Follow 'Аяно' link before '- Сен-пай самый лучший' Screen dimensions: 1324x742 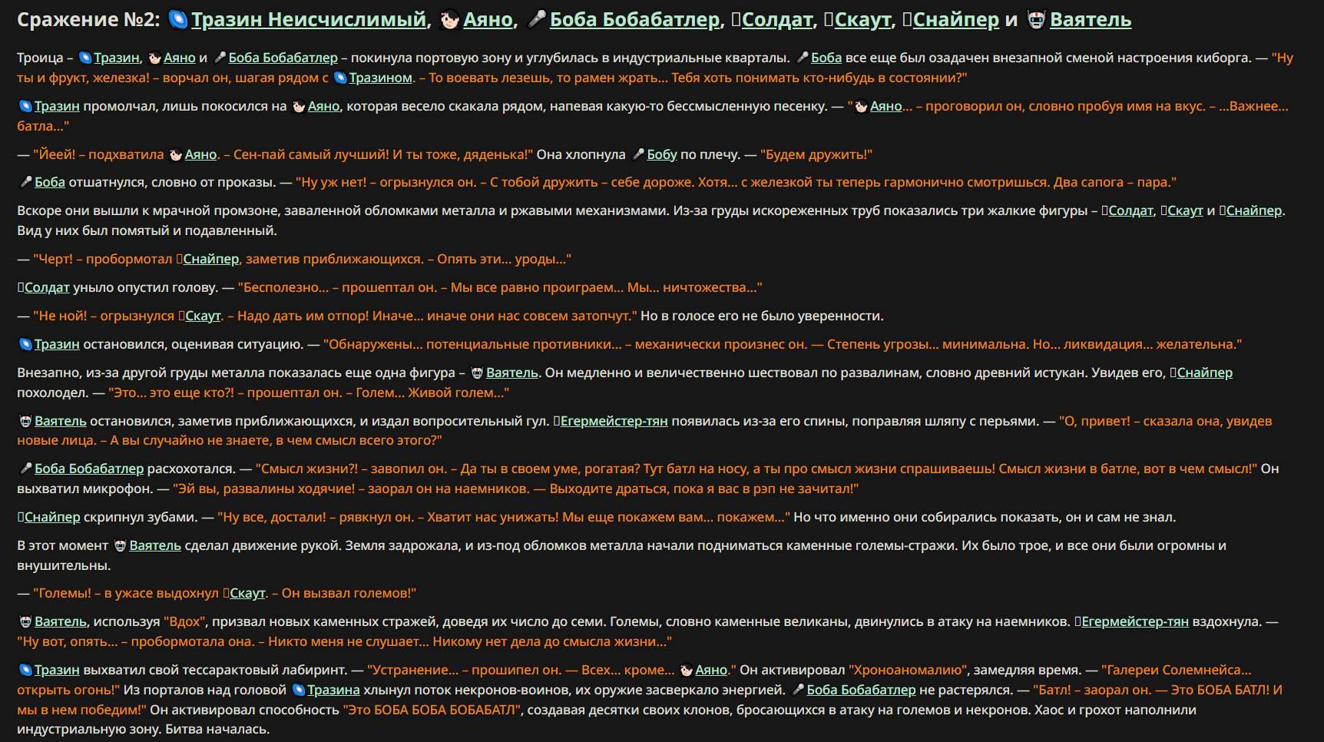200,154
